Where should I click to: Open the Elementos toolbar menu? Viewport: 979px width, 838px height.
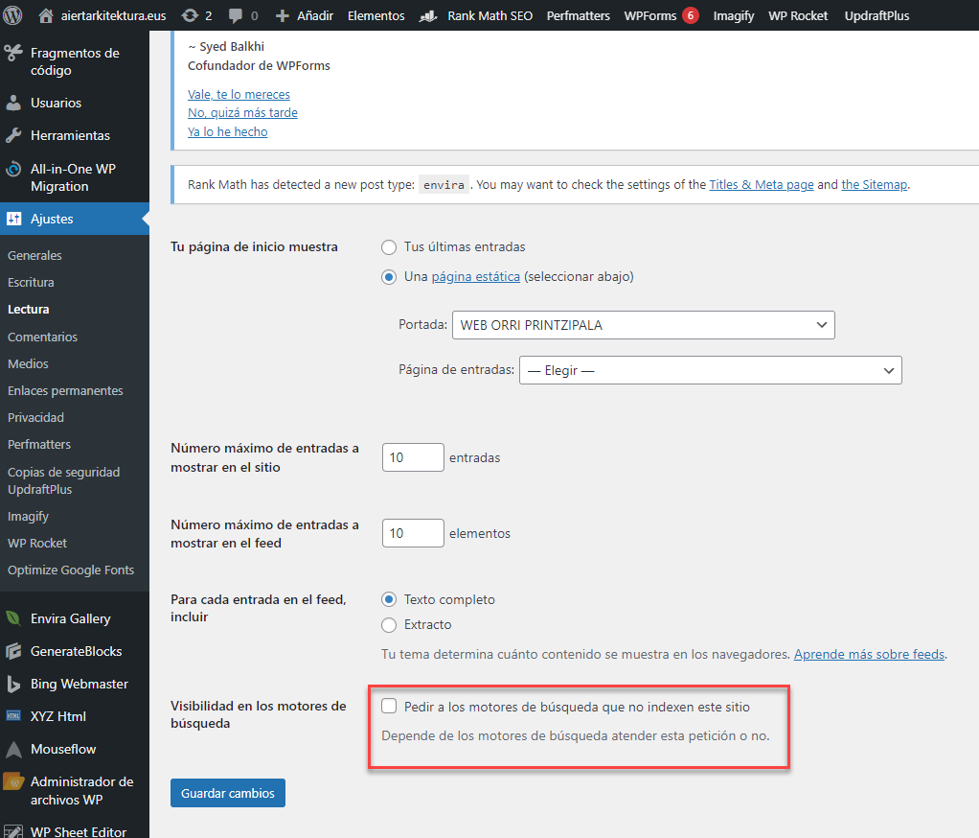(376, 15)
